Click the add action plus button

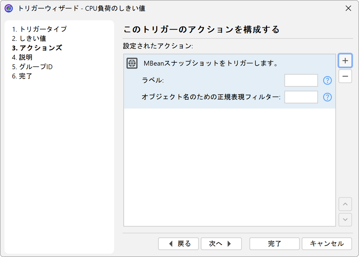point(345,61)
